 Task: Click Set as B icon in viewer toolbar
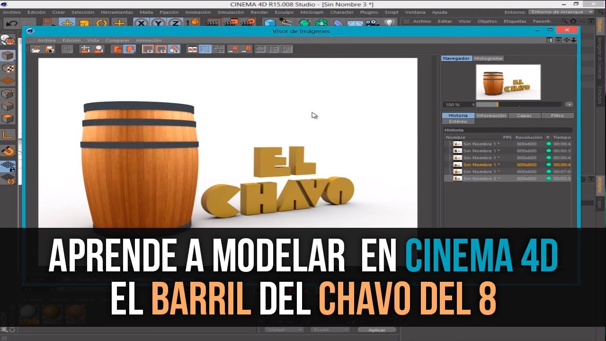click(x=247, y=49)
